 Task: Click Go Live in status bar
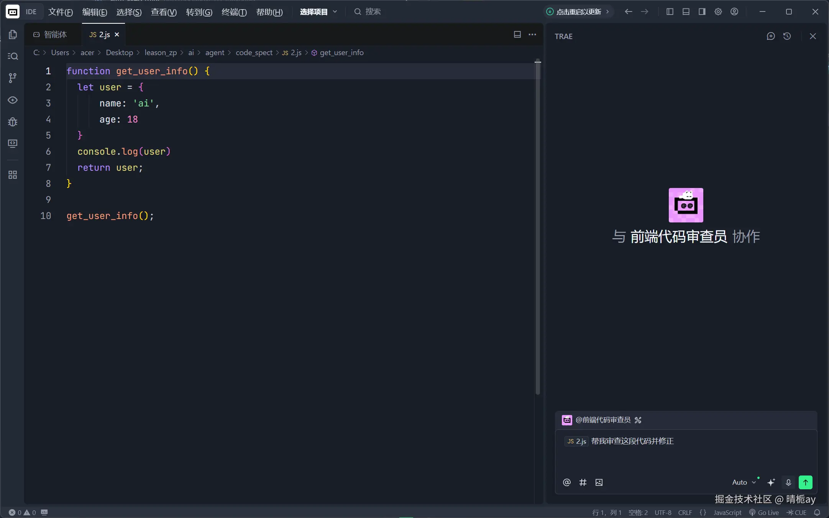(x=764, y=512)
